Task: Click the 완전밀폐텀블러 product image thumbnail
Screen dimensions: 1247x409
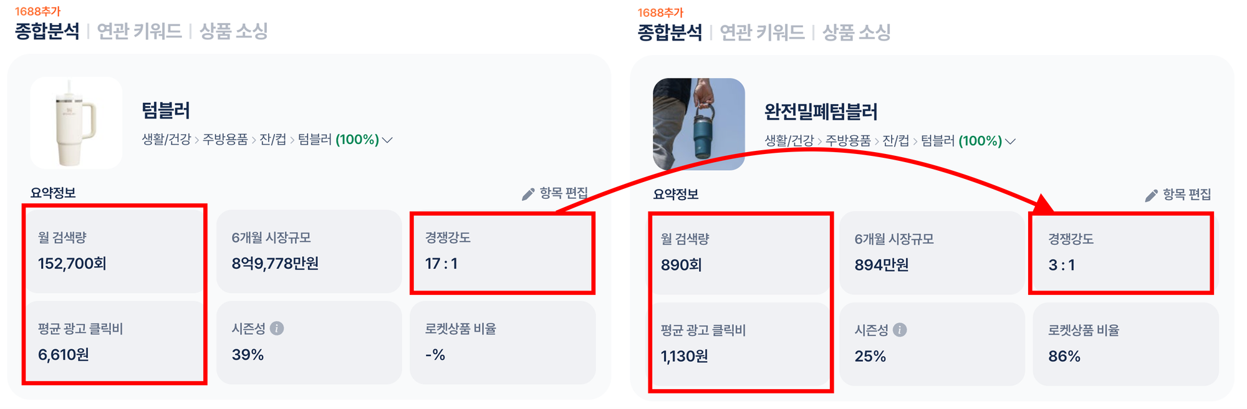Action: (x=698, y=123)
